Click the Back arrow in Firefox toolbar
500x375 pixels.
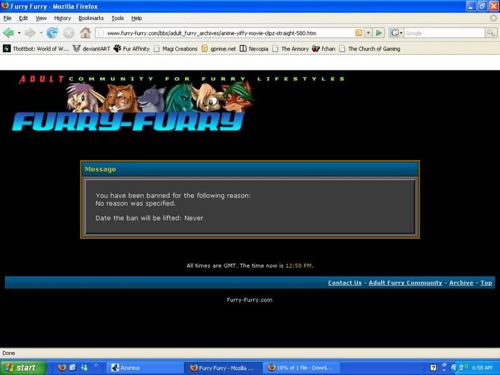tap(8, 32)
